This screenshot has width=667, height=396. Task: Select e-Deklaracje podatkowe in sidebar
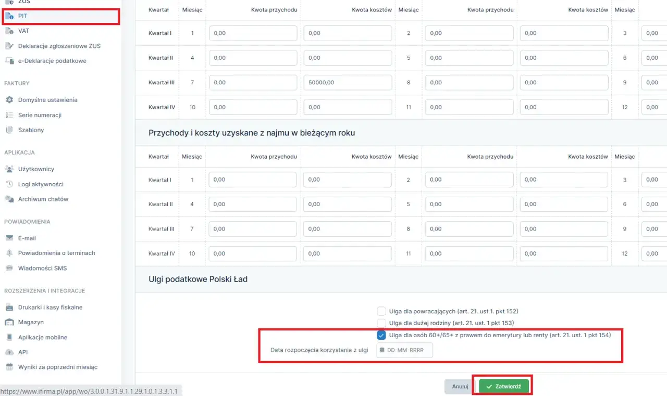coord(52,61)
